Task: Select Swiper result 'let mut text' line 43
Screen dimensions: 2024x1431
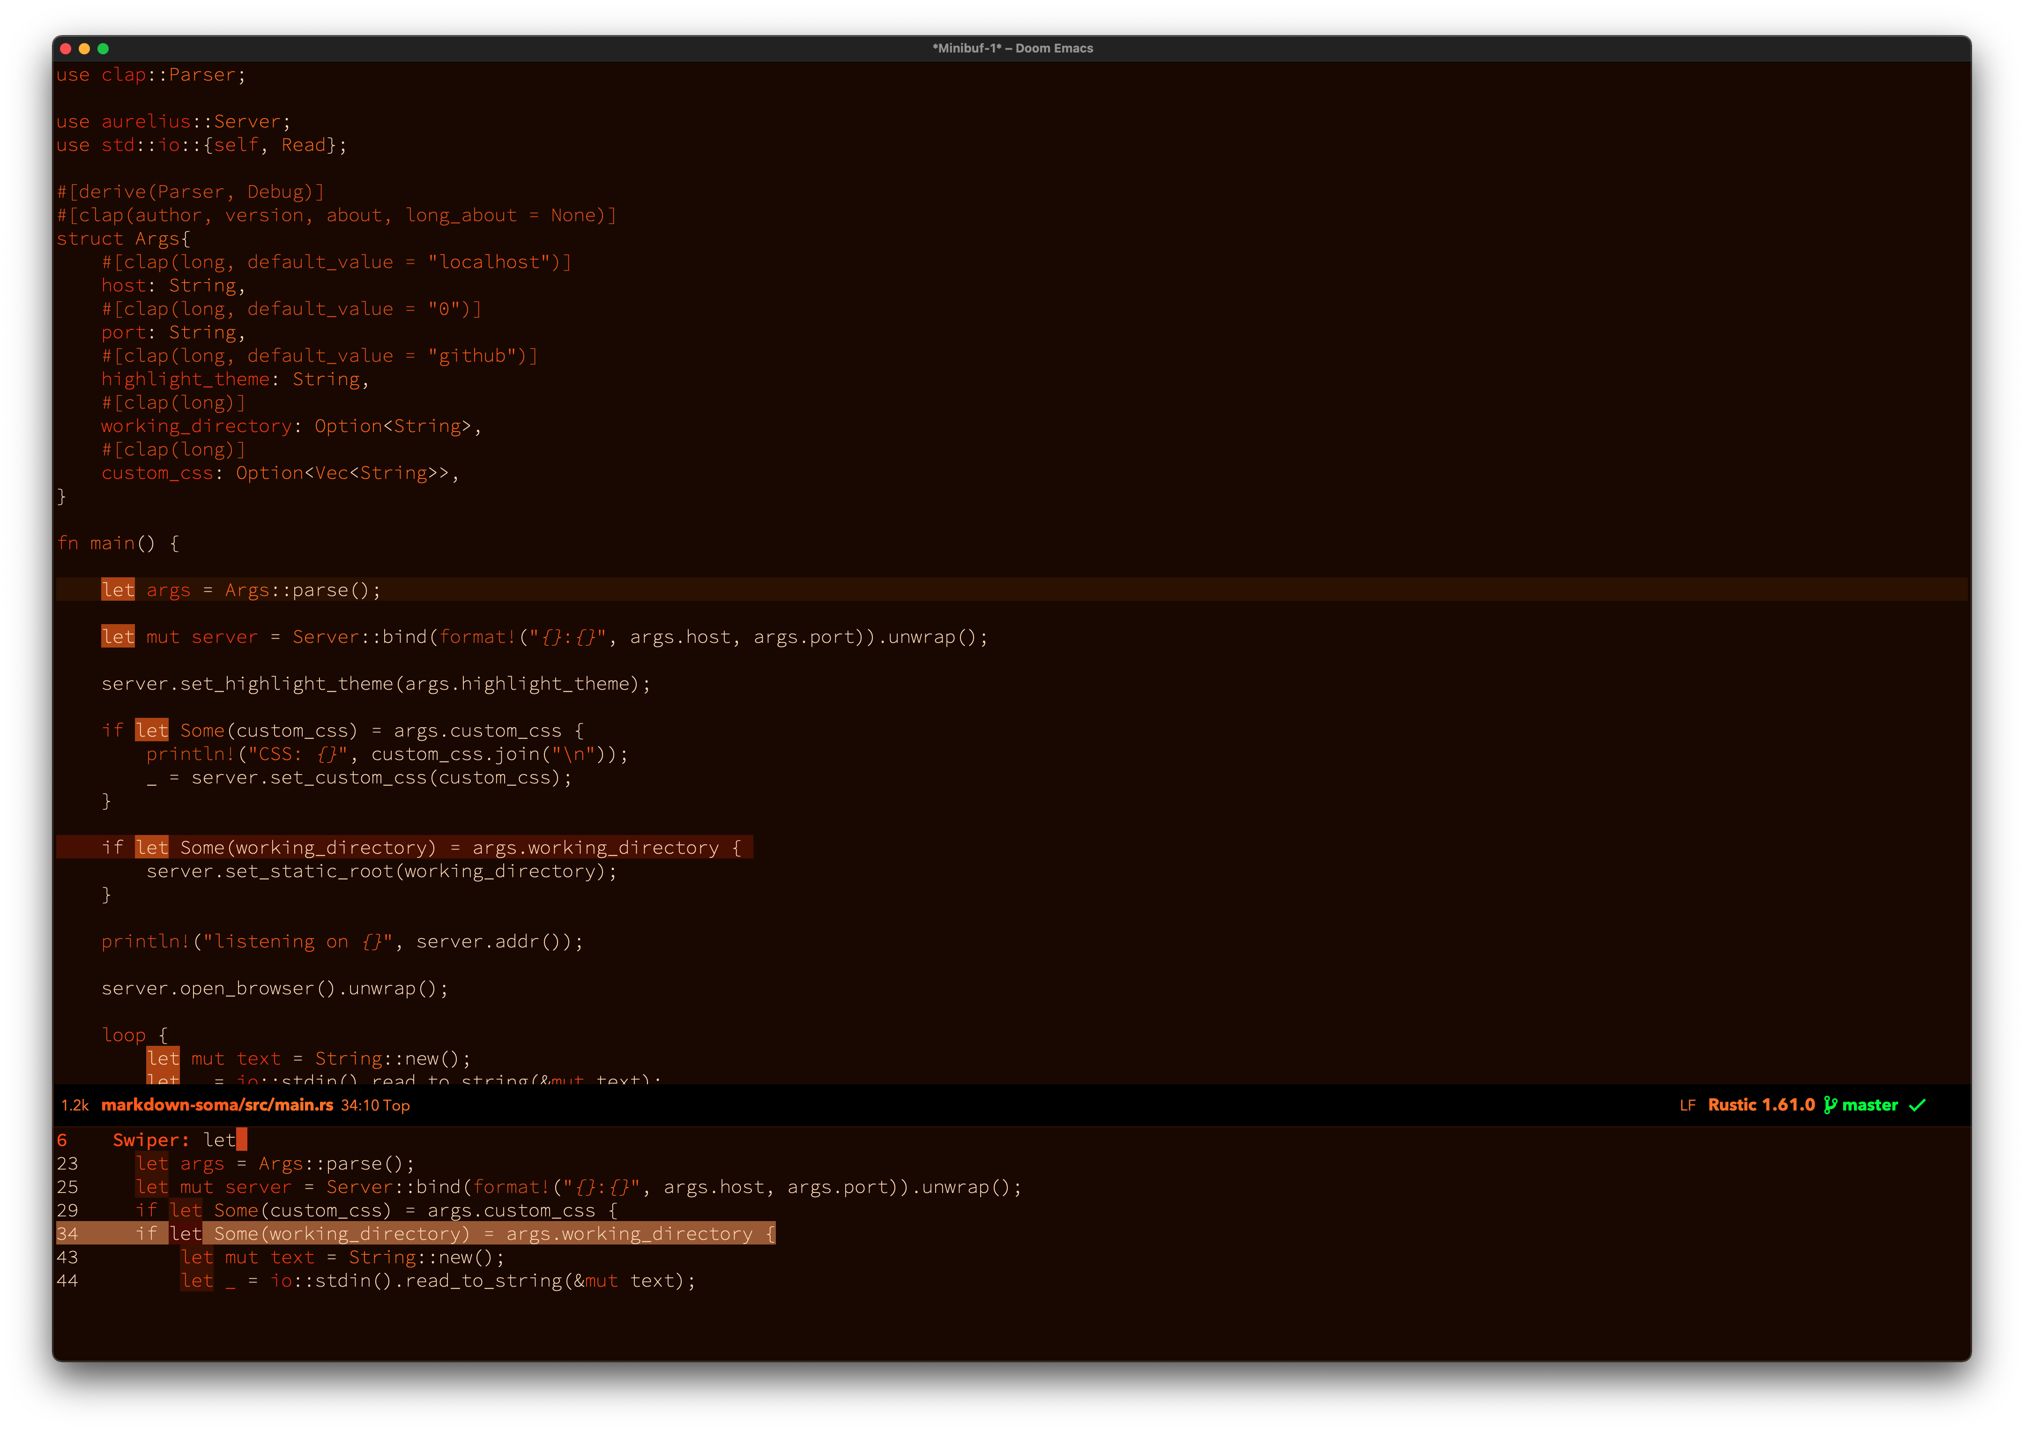Action: tap(342, 1257)
